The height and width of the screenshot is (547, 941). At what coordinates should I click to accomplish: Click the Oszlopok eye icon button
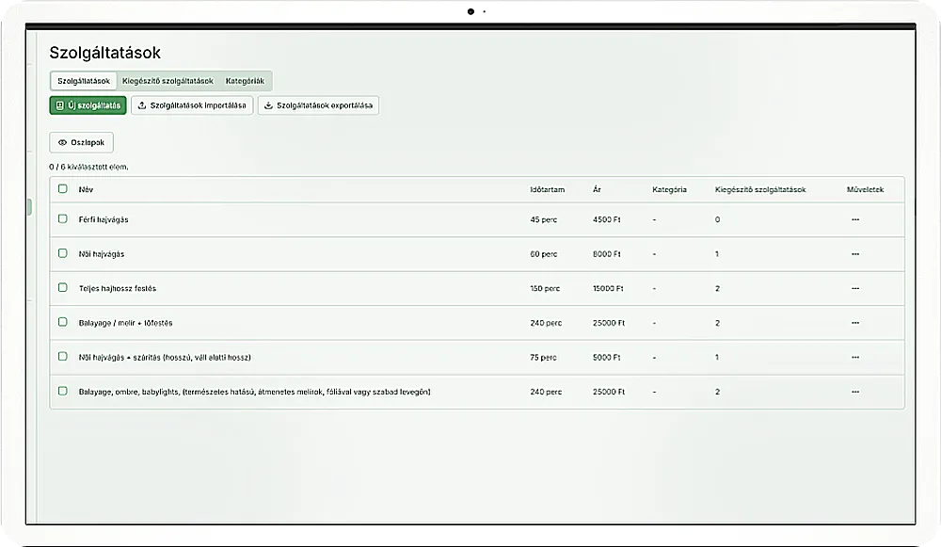[x=81, y=142]
